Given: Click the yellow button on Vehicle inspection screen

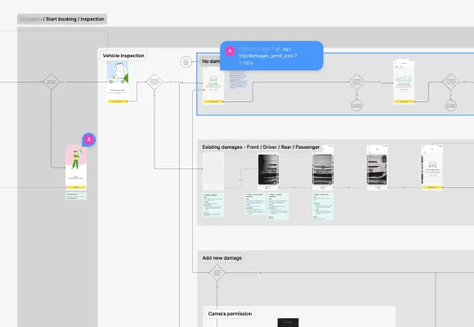Looking at the screenshot, I should pos(118,101).
